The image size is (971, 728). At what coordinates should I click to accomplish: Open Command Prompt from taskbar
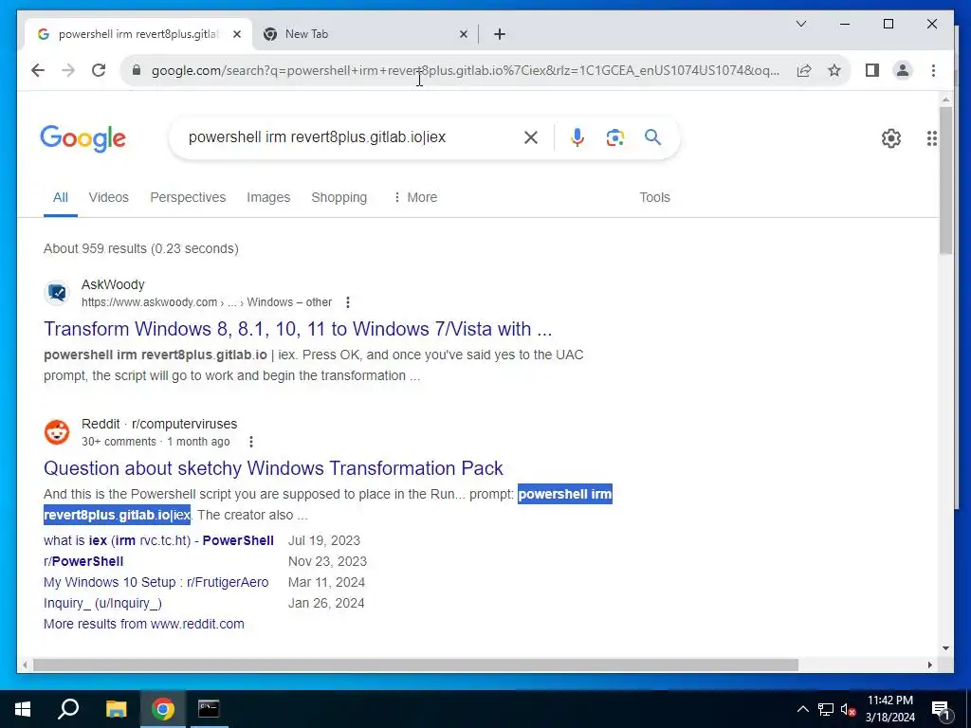(x=209, y=709)
